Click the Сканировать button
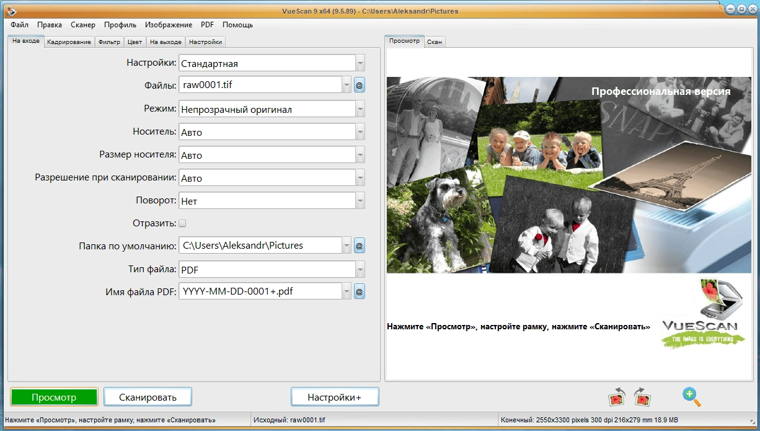760x431 pixels. click(x=148, y=397)
